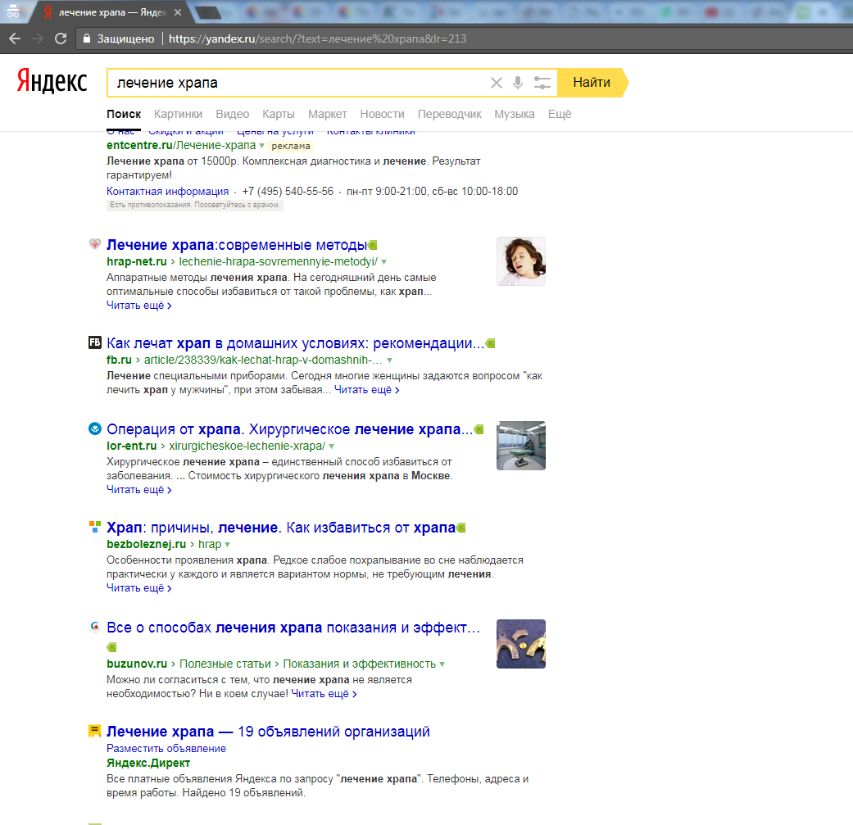Image resolution: width=853 pixels, height=825 pixels.
Task: Open 'Читать ещё' under bezboleznej.ru snippet
Action: 139,588
